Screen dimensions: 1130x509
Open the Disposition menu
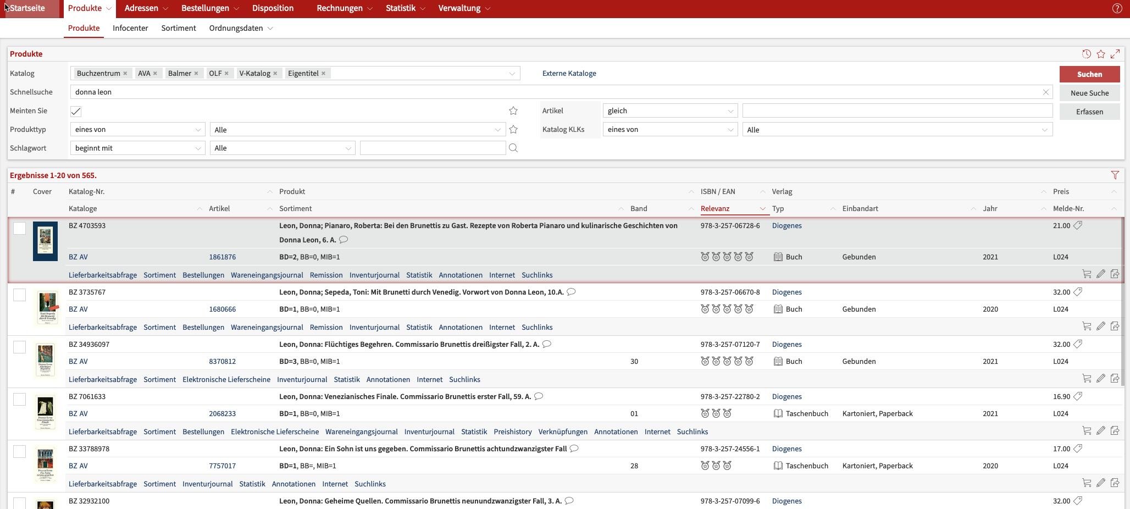click(x=273, y=8)
